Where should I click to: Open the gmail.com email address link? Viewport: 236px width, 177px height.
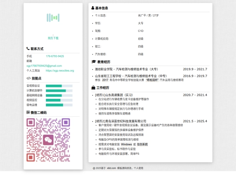pyautogui.click(x=44, y=66)
